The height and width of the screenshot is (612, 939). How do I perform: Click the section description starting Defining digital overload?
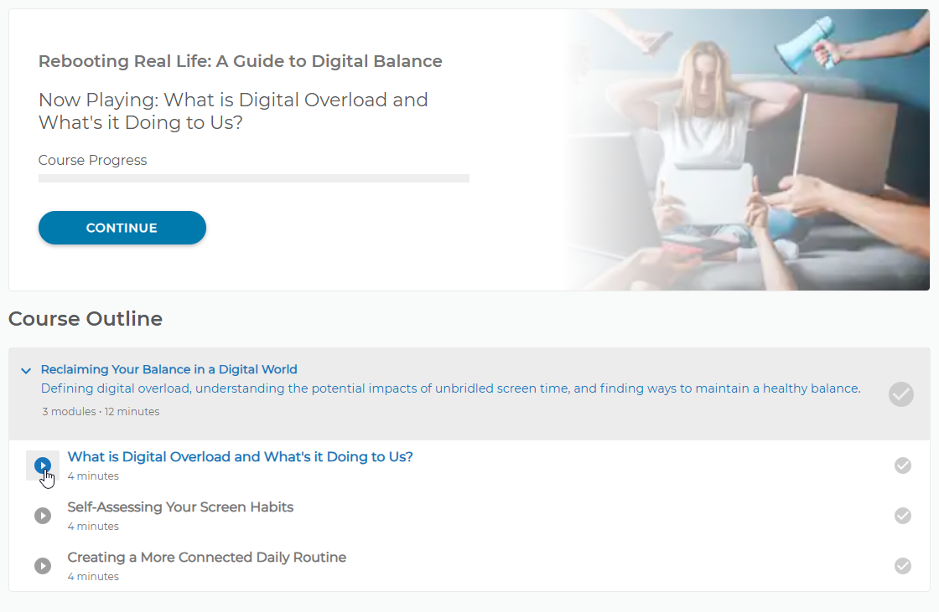[450, 388]
